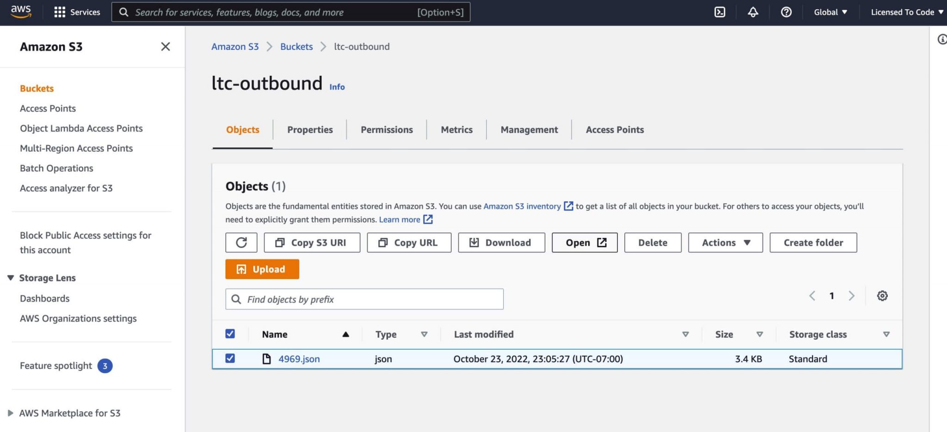Click the Download icon

click(x=473, y=242)
